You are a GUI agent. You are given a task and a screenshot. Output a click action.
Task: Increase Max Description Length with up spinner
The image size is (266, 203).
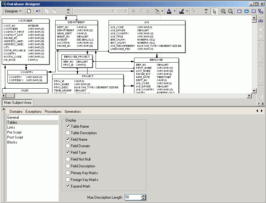point(143,196)
